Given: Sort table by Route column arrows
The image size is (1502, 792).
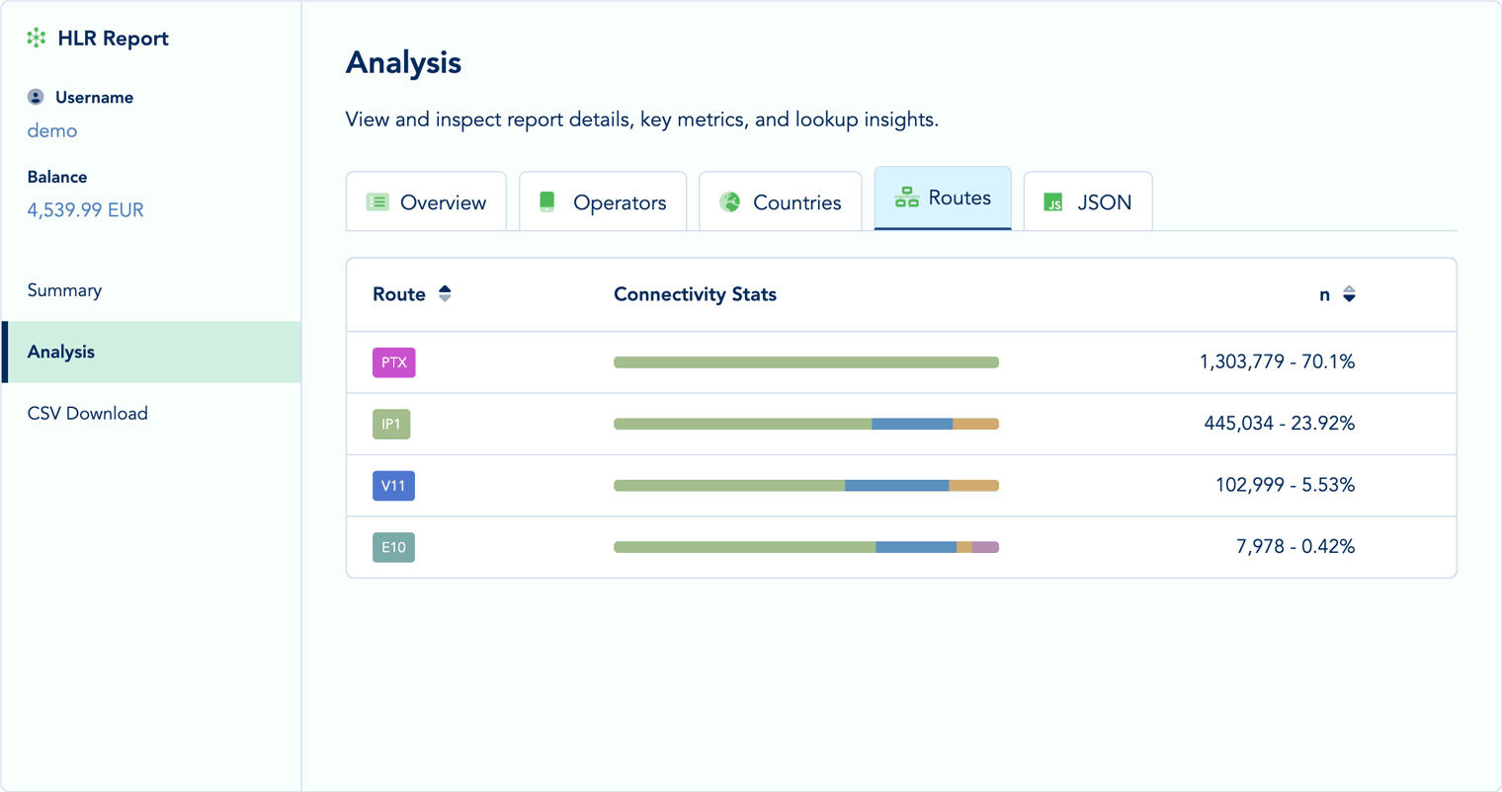Looking at the screenshot, I should pos(445,294).
